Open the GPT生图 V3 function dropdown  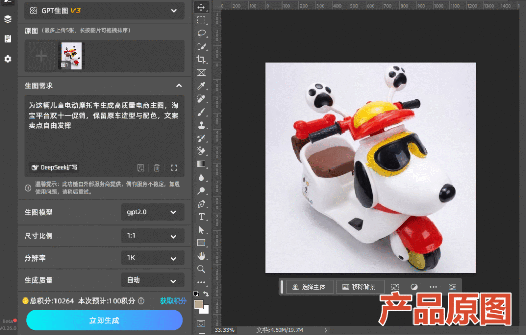coord(104,11)
